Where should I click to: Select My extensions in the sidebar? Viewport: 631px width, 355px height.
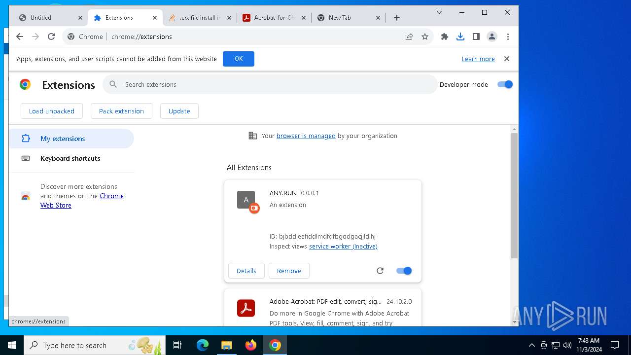(71, 139)
